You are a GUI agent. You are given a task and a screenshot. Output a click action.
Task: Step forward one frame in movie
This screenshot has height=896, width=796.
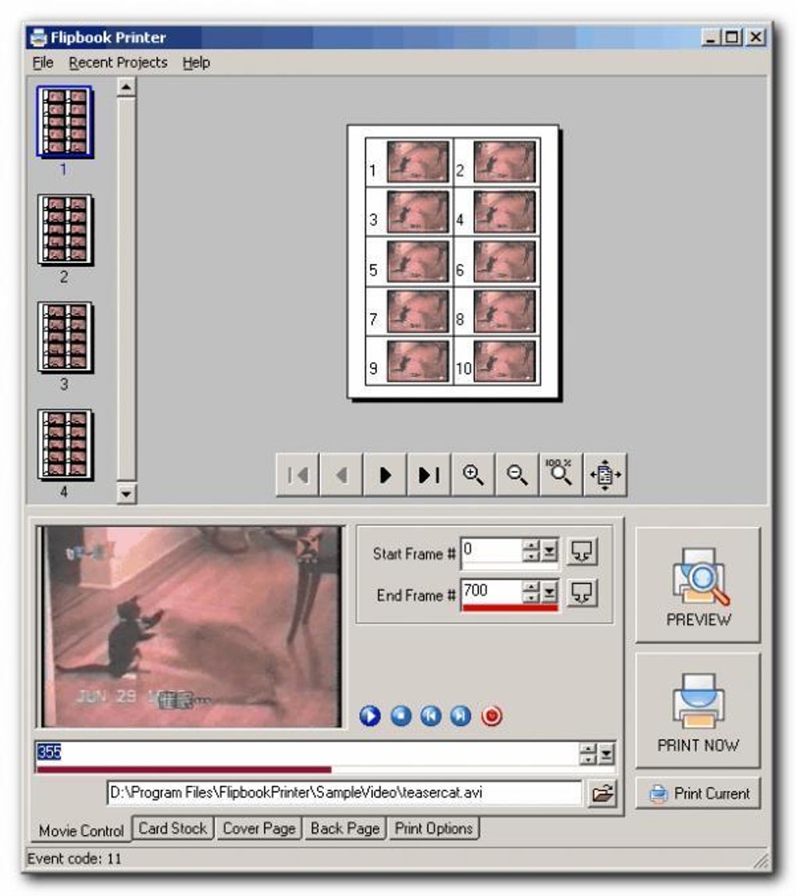point(460,716)
